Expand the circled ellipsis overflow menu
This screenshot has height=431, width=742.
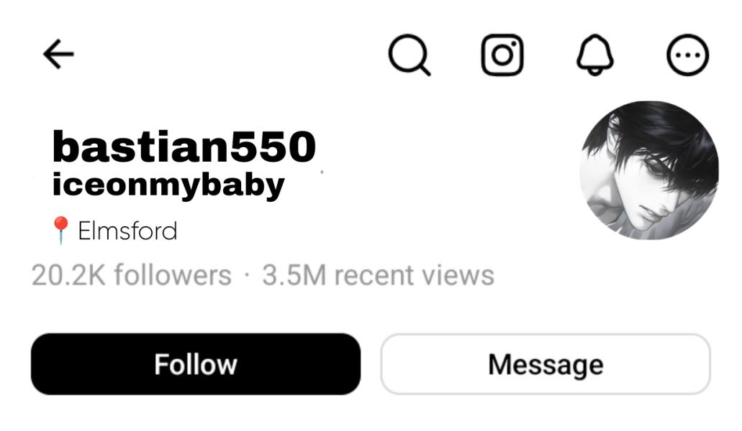pos(687,55)
